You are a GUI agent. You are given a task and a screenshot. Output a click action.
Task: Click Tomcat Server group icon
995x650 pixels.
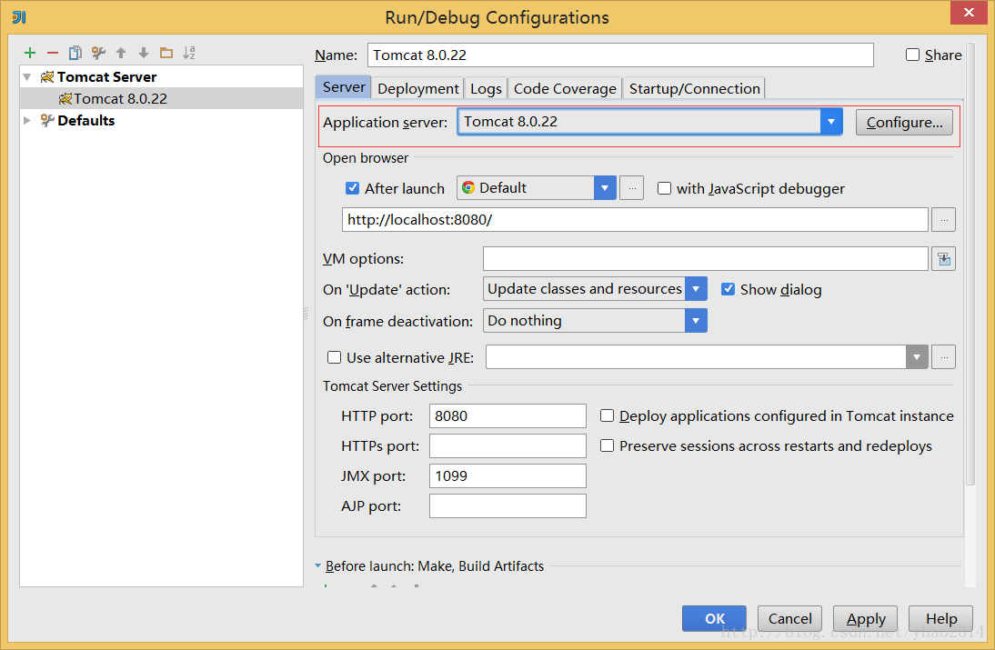point(47,76)
